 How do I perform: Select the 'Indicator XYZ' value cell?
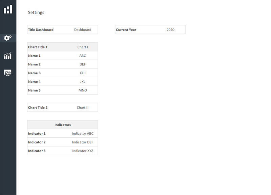point(83,151)
